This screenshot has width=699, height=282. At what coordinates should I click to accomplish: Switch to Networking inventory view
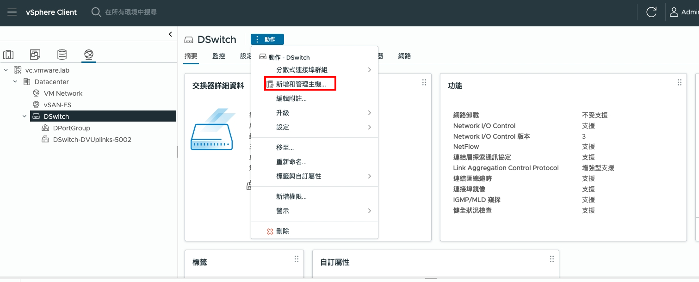89,55
